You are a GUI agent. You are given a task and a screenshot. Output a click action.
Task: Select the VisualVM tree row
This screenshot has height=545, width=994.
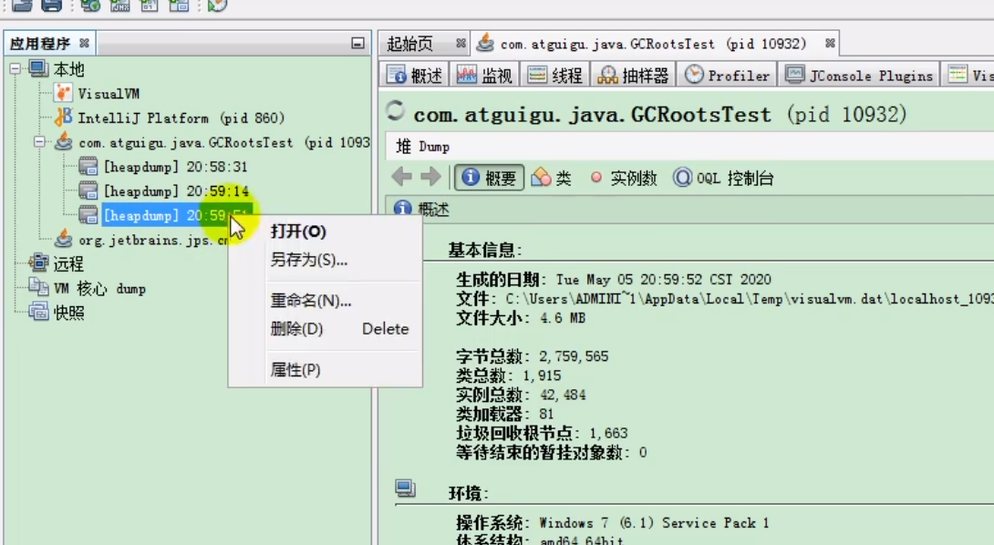(x=109, y=94)
